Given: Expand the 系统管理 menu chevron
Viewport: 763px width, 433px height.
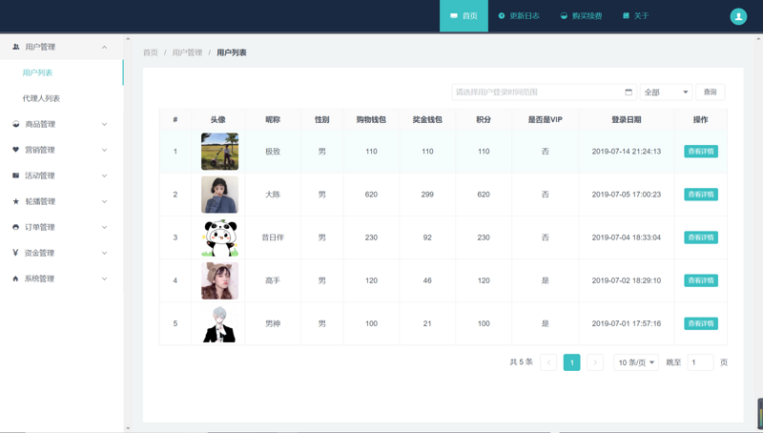Looking at the screenshot, I should (x=104, y=278).
